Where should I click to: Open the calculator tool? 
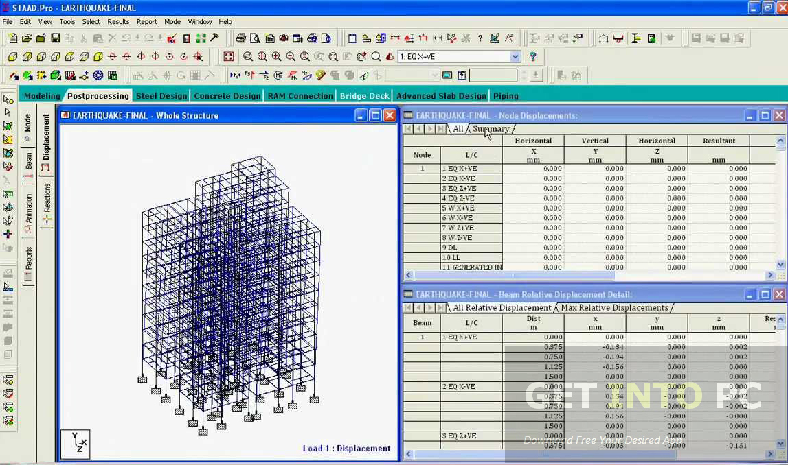click(x=186, y=38)
